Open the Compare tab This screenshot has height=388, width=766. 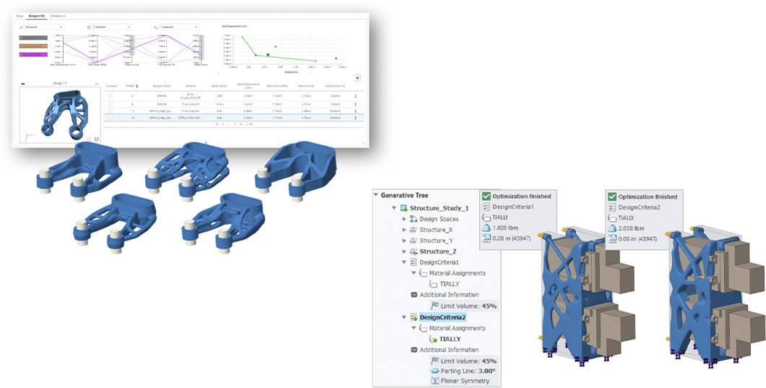58,15
